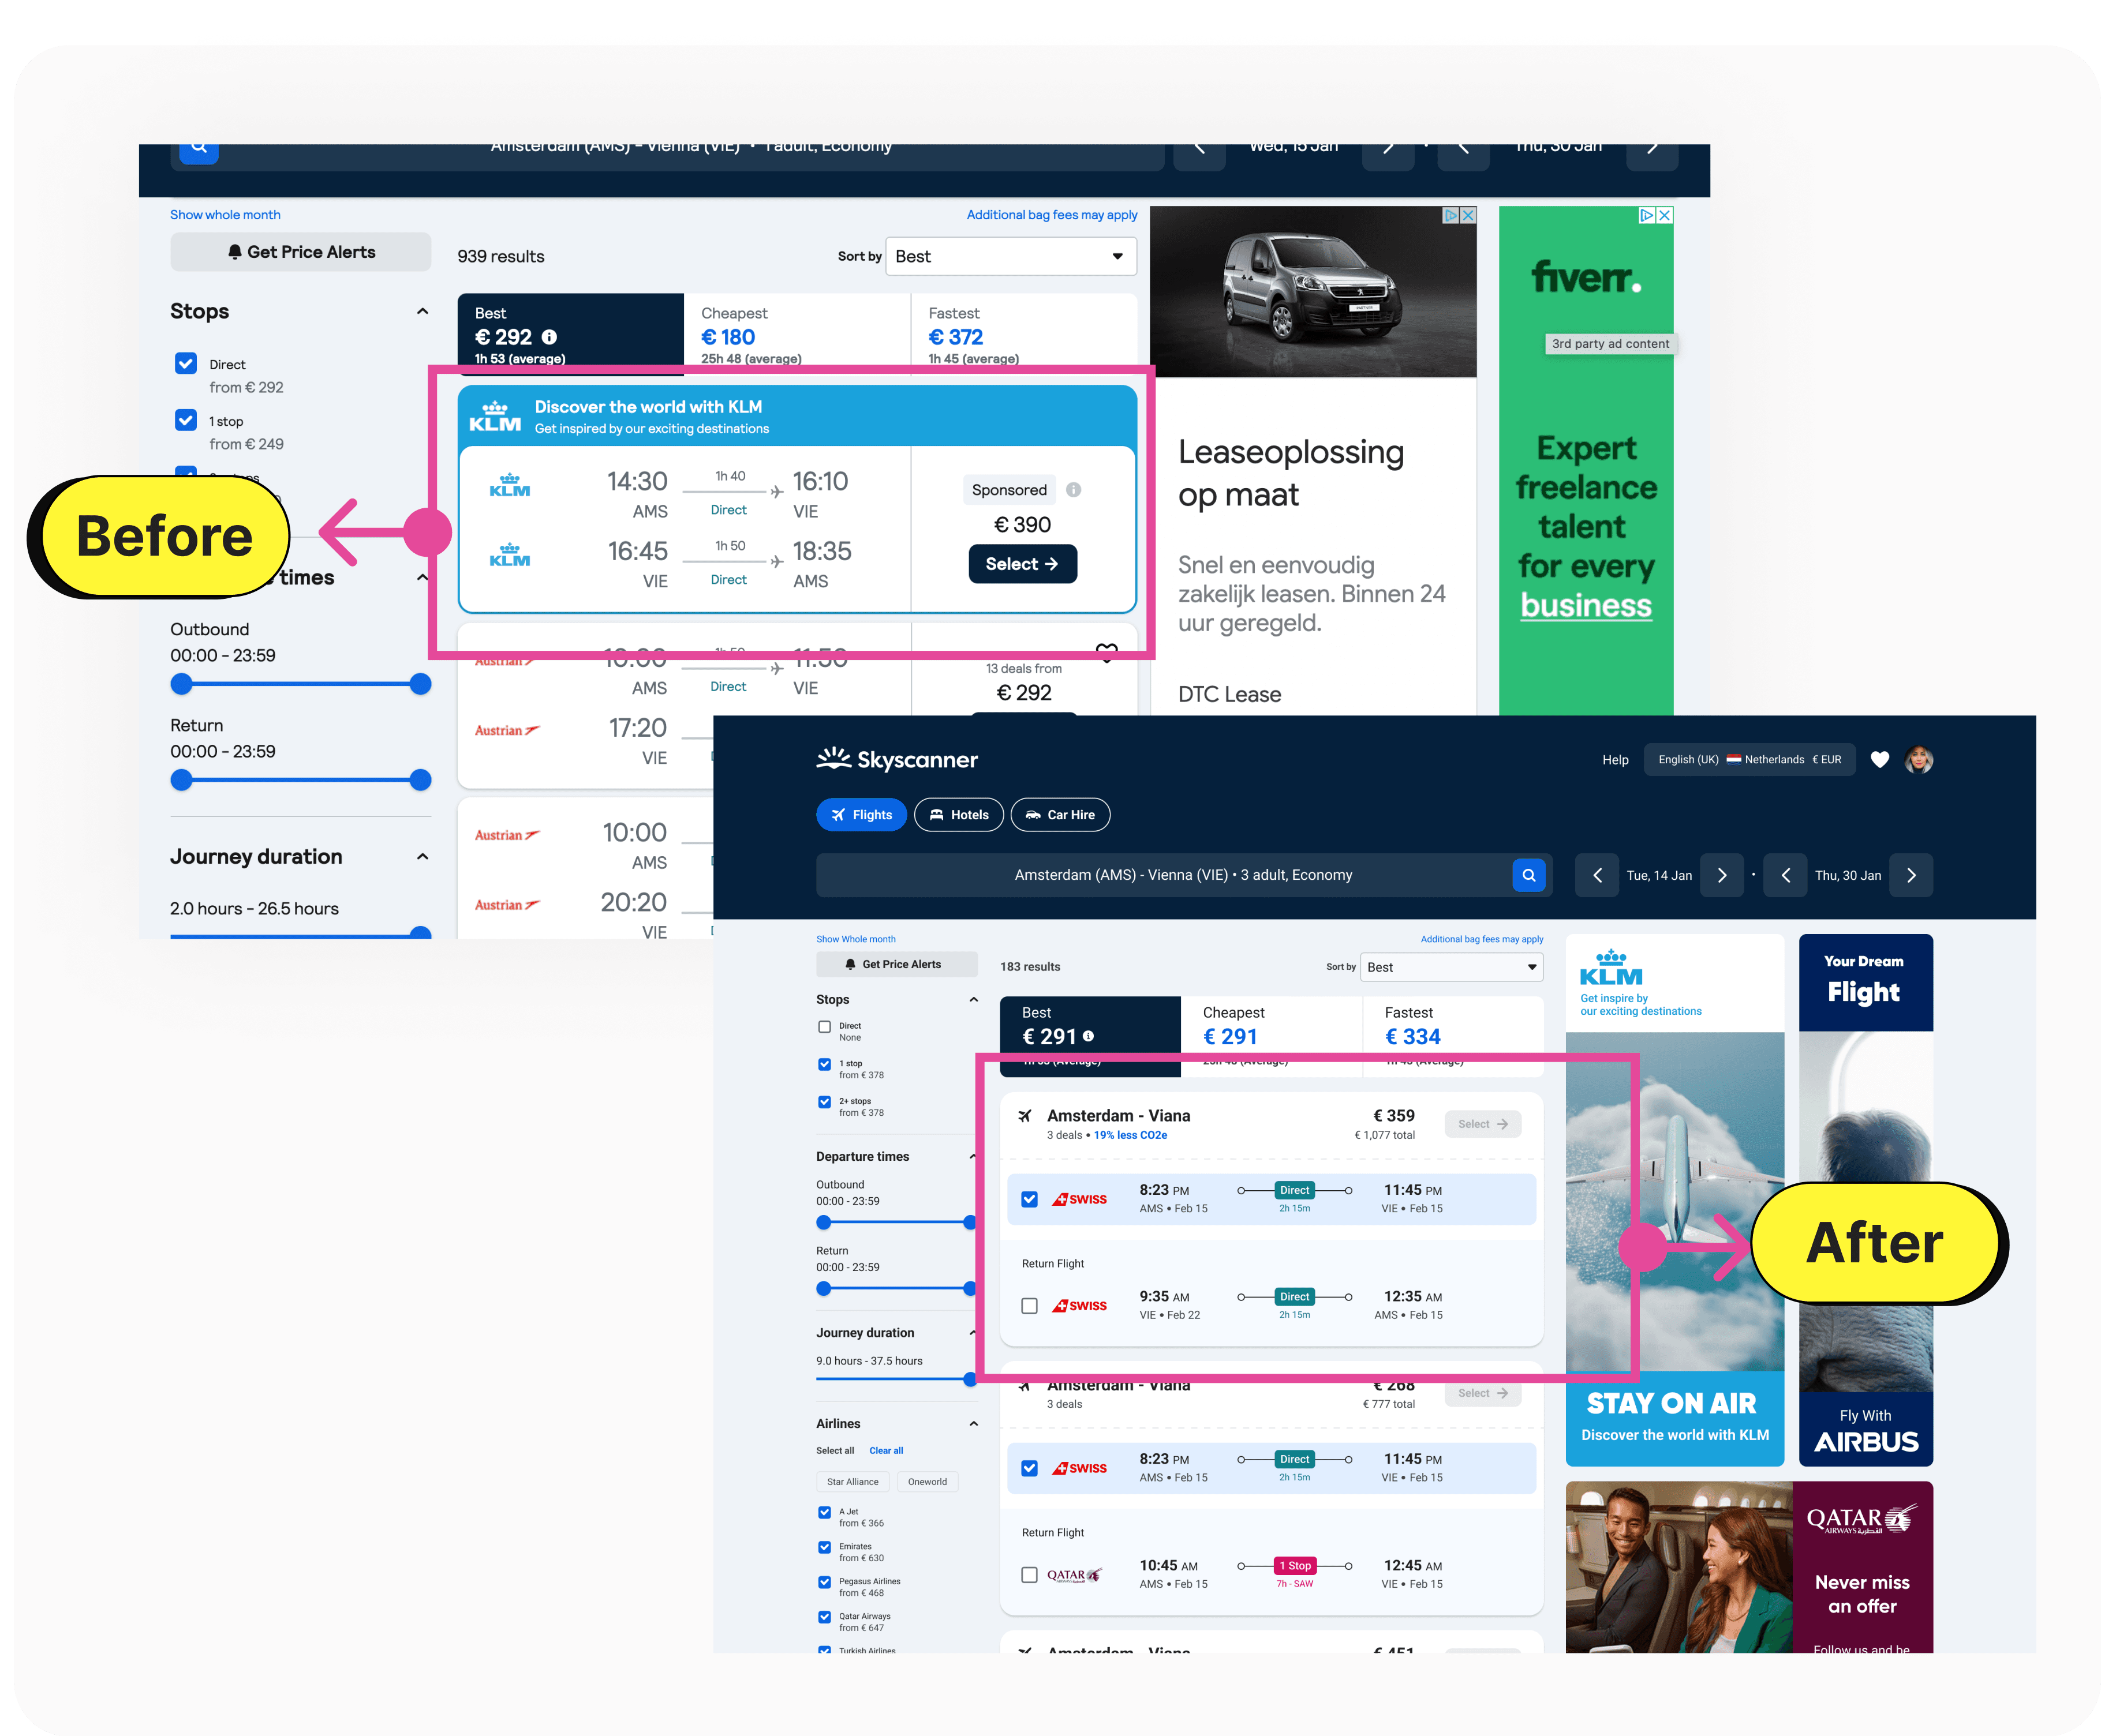Viewport: 2101px width, 1736px height.
Task: Click the Amsterdam - Vienna 3 adult search field
Action: coord(1183,875)
